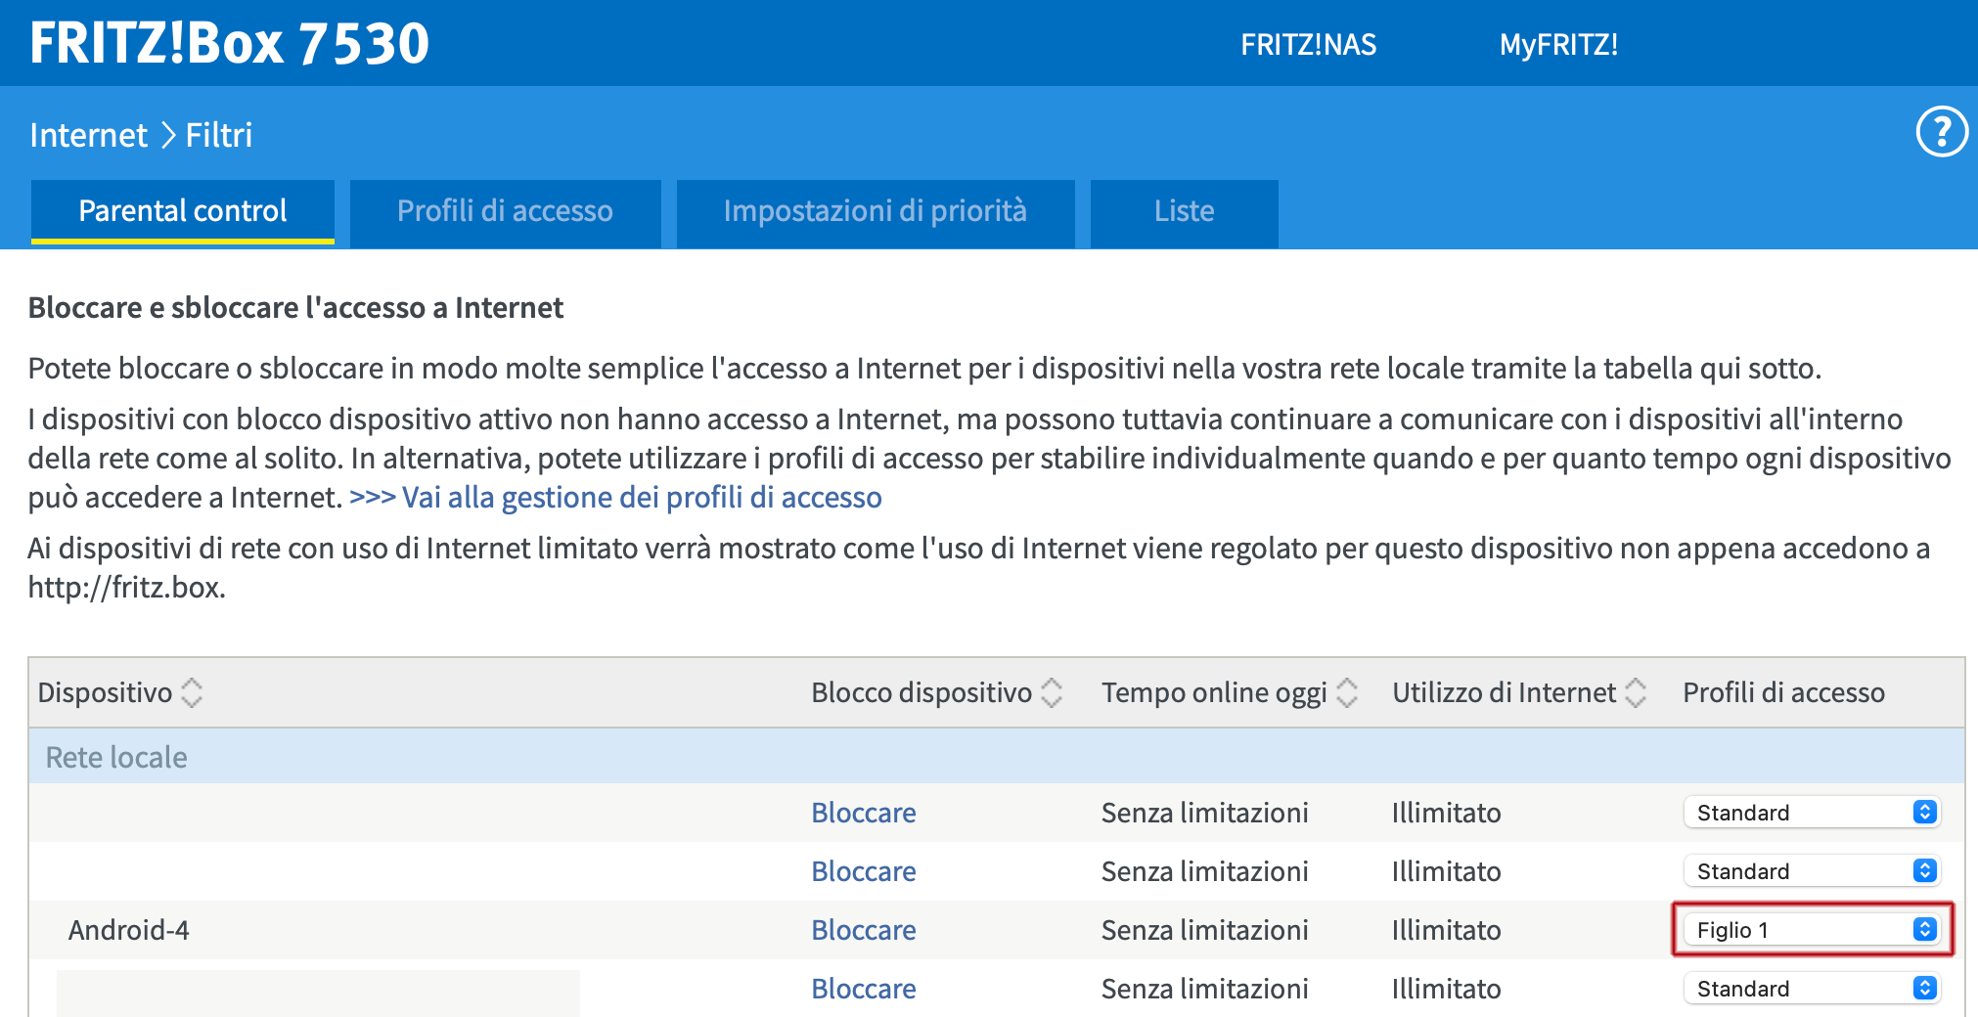Screen dimensions: 1978x1017
Task: Click Bloccare for Android-4
Action: click(x=864, y=930)
